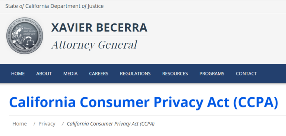
Task: Open the PROGRAMS navigation menu
Action: point(212,74)
